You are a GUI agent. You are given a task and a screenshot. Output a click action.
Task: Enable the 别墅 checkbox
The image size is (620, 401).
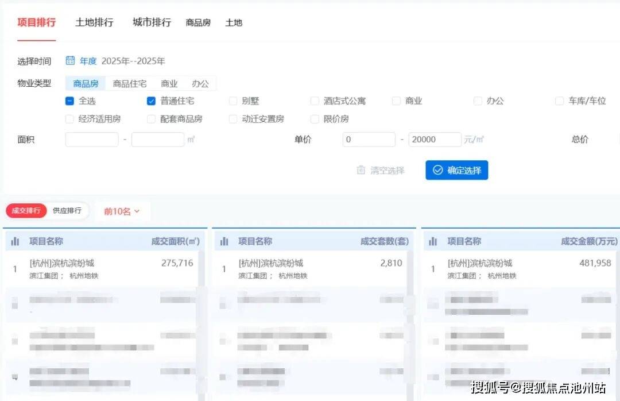(233, 101)
